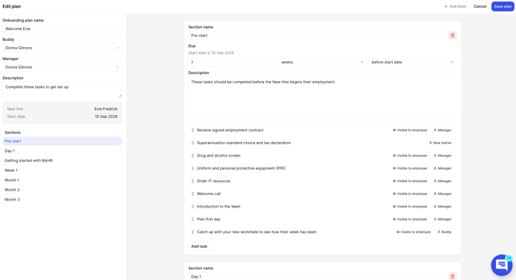The width and height of the screenshot is (516, 280).
Task: Toggle Visible to employee on Introduction to the team
Action: 410,207
